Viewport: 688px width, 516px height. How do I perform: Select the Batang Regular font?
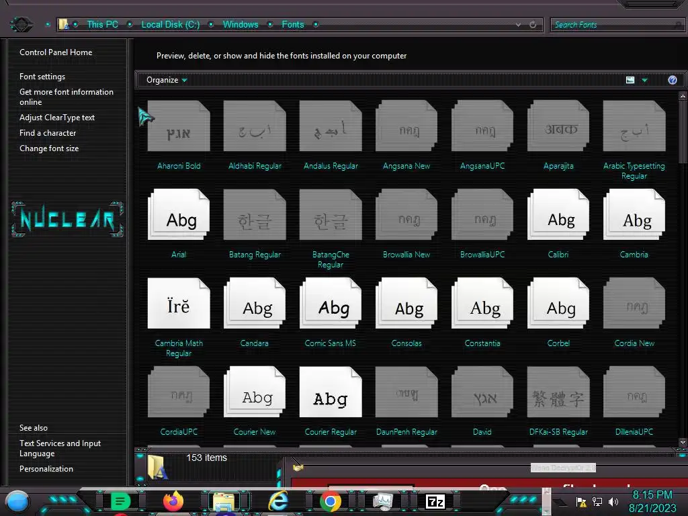[x=255, y=214]
